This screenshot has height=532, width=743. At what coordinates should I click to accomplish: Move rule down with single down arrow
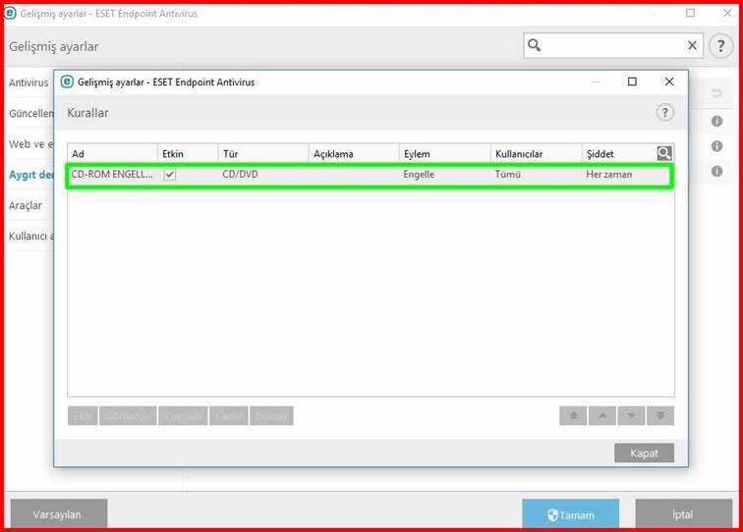click(x=631, y=415)
